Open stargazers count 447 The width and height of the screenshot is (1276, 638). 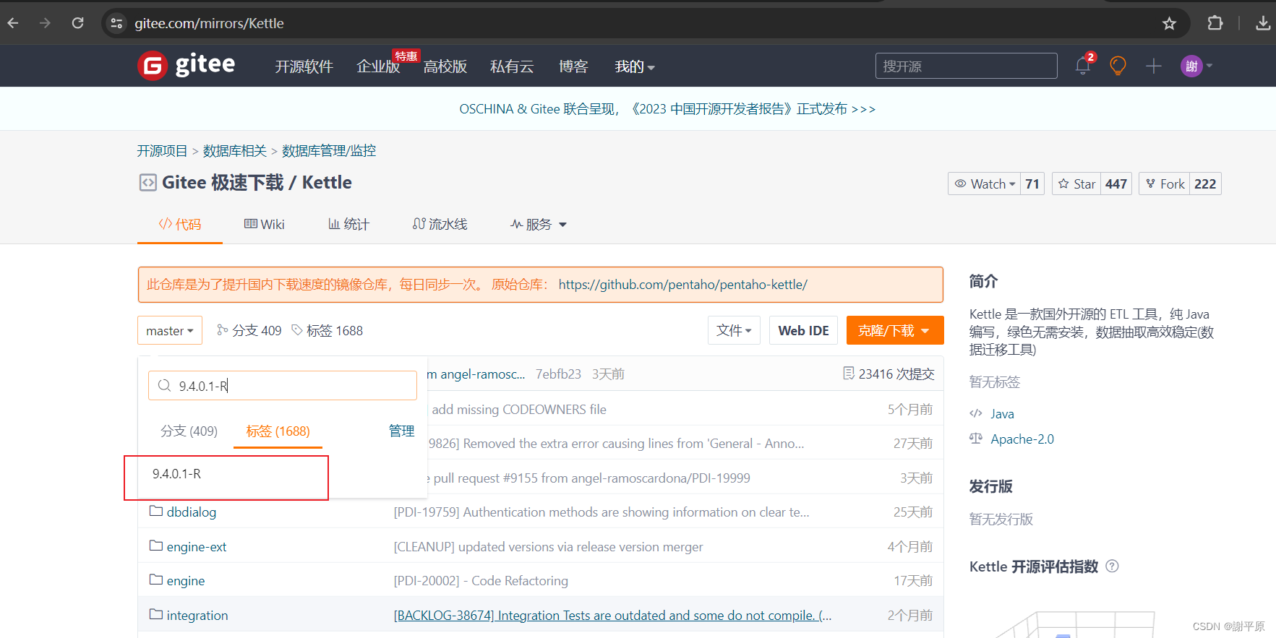click(1116, 184)
